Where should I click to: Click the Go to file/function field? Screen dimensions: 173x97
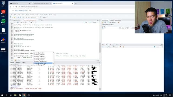pyautogui.click(x=32, y=17)
